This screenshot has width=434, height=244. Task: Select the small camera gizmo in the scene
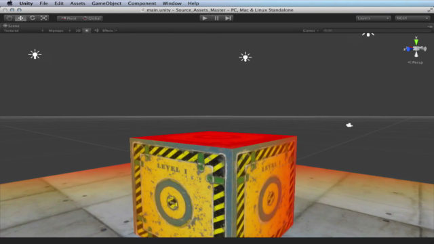click(349, 125)
